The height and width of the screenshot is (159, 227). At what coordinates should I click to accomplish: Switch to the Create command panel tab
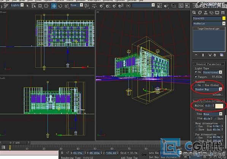194,13
